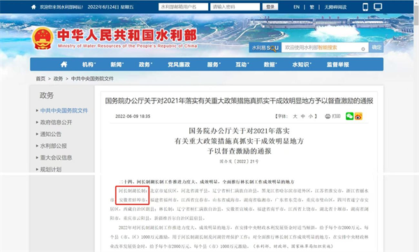Open 政府信息公开 sidebar link
This screenshot has height=252, width=419.
[56, 122]
